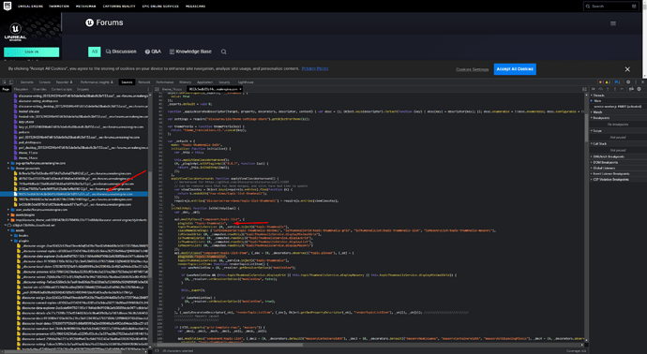Open the Unreal Engine sidebar logo
The width and height of the screenshot is (647, 354).
point(15,33)
